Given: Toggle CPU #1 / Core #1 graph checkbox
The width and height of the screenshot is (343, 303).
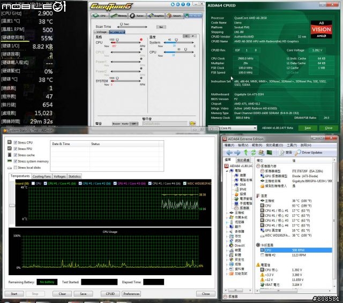Looking at the screenshot, I should pos(45,184).
